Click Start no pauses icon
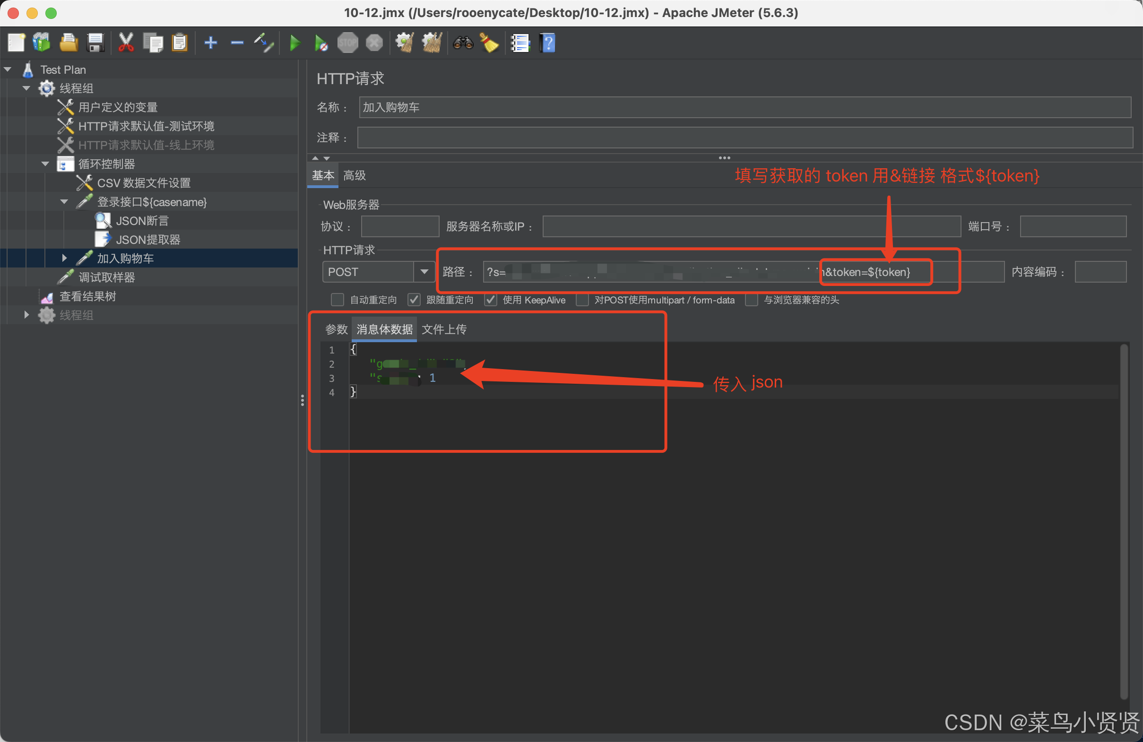Viewport: 1143px width, 742px height. [321, 43]
